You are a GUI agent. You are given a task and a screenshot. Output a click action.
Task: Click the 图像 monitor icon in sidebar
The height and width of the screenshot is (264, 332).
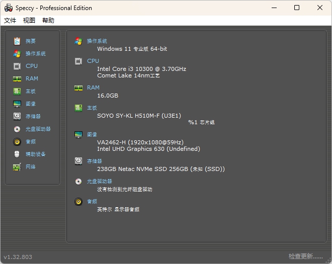tap(17, 104)
